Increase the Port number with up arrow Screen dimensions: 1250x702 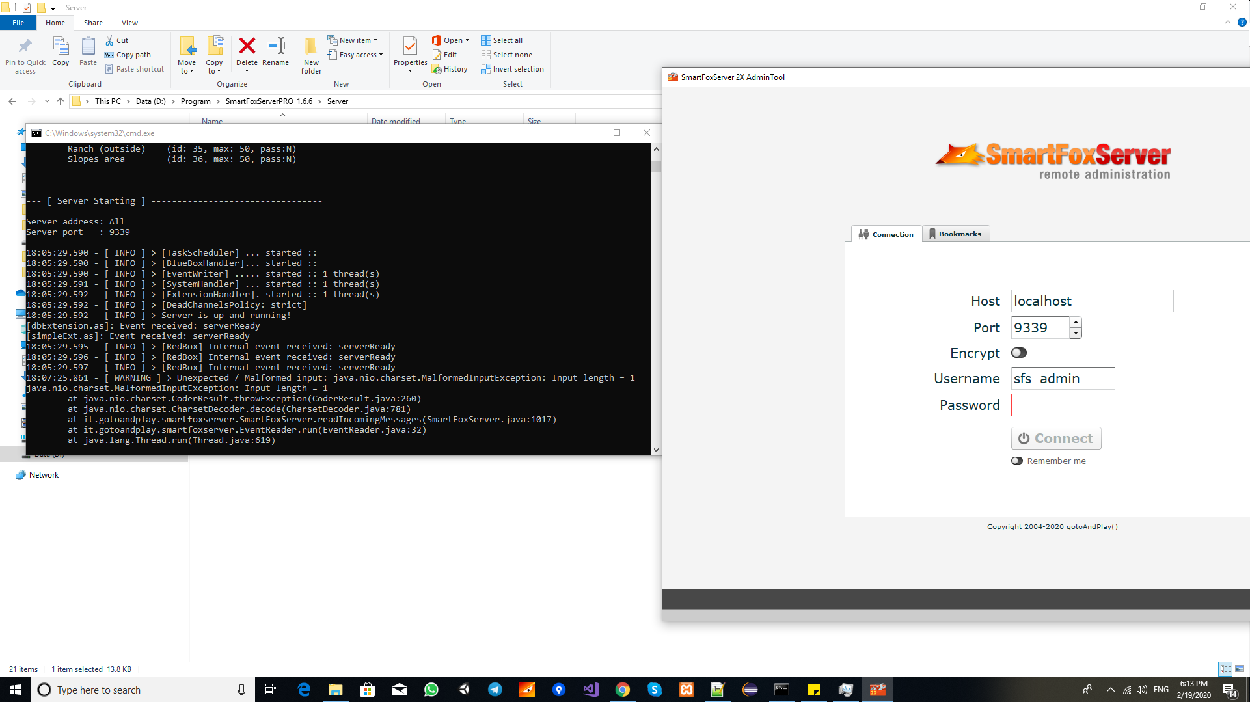[1076, 322]
